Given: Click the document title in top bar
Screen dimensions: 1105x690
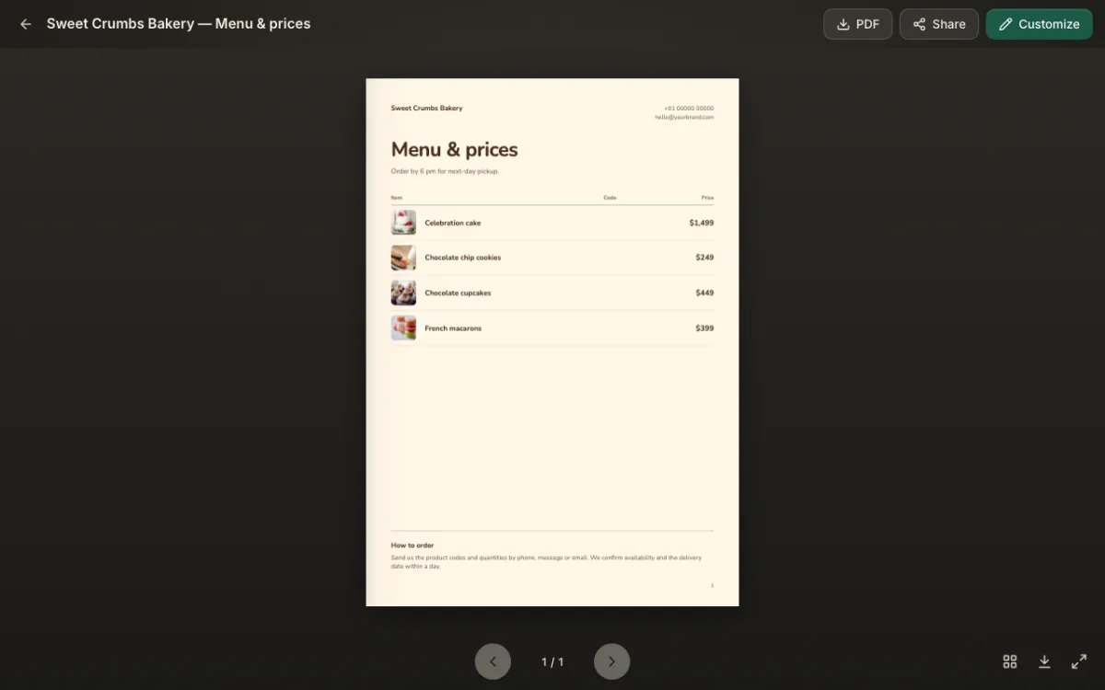Looking at the screenshot, I should pyautogui.click(x=179, y=24).
